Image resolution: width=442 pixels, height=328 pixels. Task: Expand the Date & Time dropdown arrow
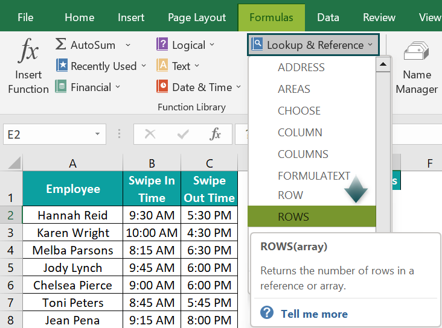point(239,87)
